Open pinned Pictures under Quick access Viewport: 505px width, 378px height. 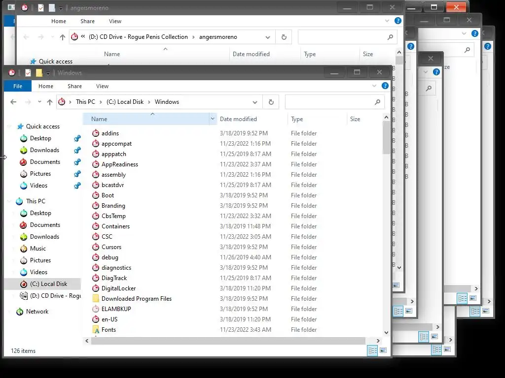40,174
